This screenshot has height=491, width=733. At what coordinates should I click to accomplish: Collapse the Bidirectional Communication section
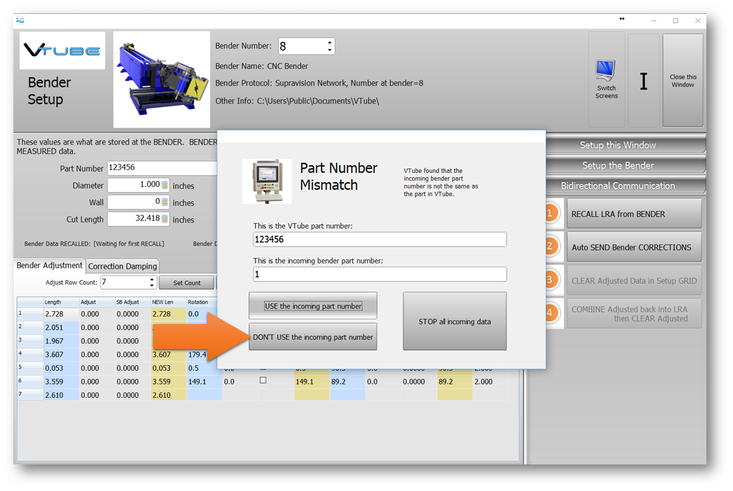coord(618,186)
